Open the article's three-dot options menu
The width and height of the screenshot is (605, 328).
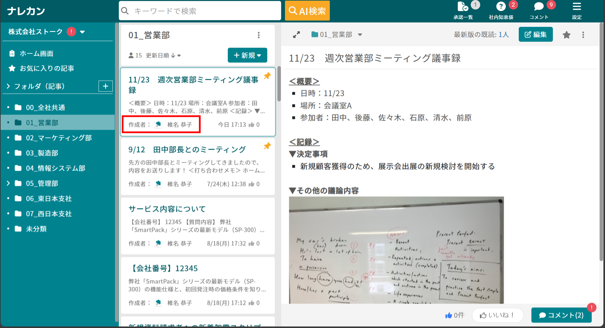tap(583, 35)
